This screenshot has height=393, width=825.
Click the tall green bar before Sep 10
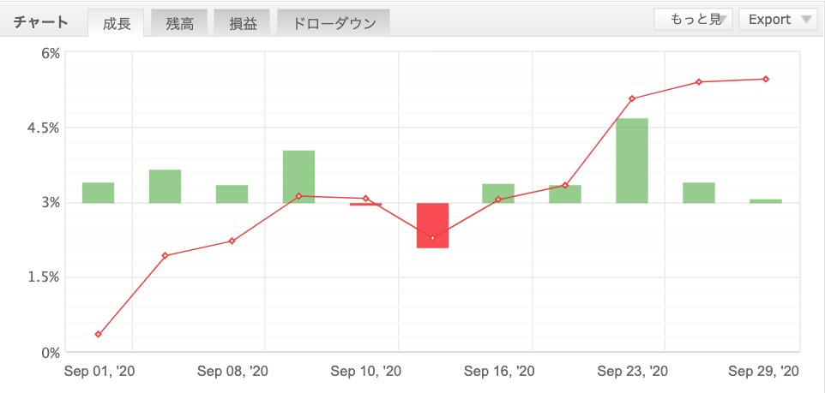tap(299, 176)
